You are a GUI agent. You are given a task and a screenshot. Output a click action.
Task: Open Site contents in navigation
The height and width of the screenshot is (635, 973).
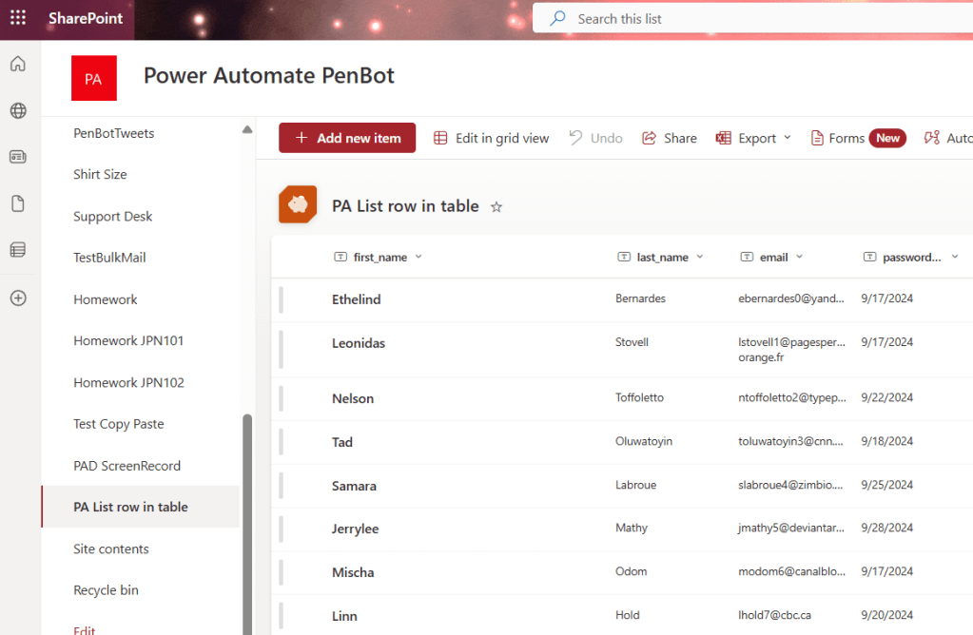[111, 548]
